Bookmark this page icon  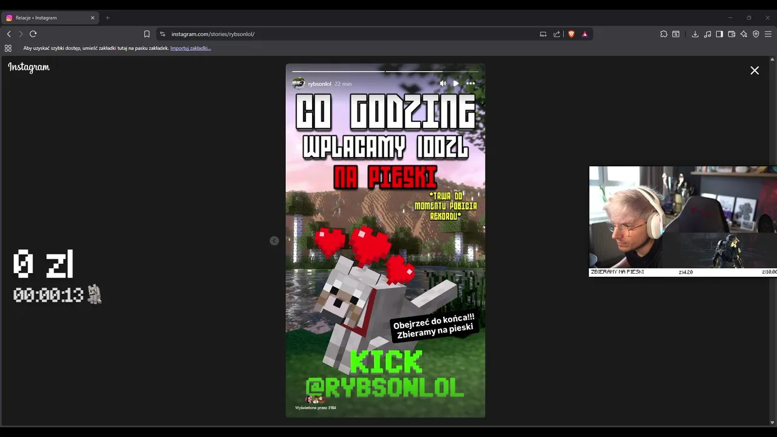pyautogui.click(x=146, y=34)
